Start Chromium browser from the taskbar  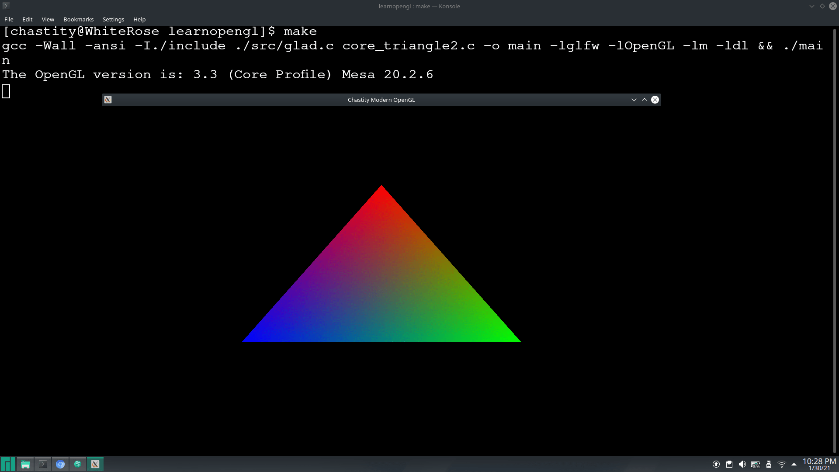[x=60, y=464]
